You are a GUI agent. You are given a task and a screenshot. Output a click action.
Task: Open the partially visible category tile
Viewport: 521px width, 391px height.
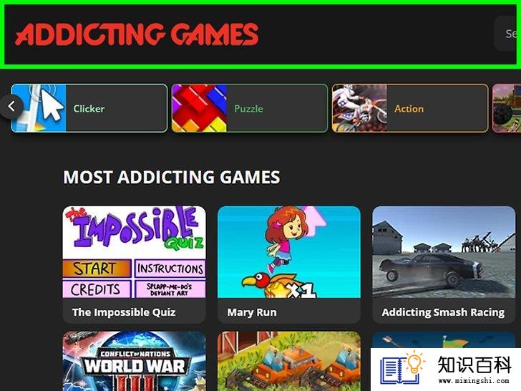pos(507,108)
